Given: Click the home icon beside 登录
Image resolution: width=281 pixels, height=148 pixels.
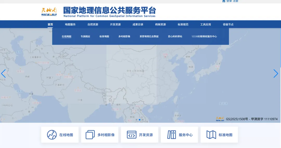Looking at the screenshot, I should (x=224, y=1).
